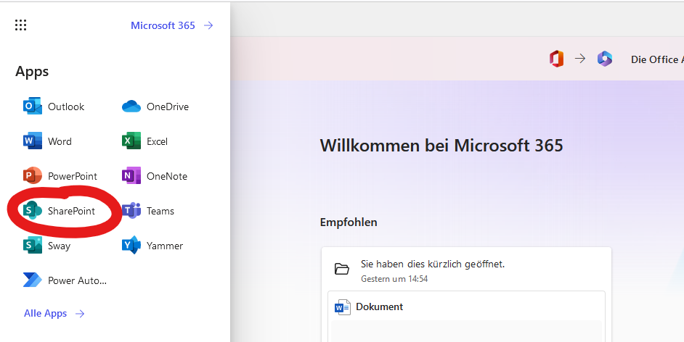Click the Microsoft 365 Copilot logo icon
684x342 pixels.
tap(605, 59)
